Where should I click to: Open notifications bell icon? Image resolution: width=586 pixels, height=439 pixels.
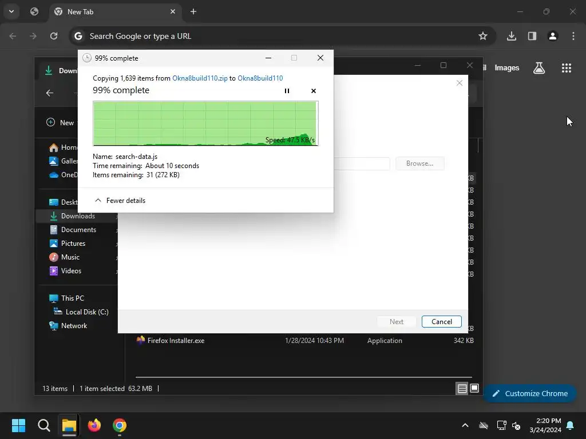[x=571, y=425]
